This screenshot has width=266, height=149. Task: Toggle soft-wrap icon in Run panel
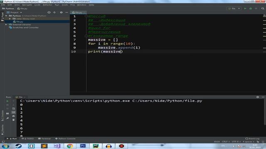pos(14,108)
